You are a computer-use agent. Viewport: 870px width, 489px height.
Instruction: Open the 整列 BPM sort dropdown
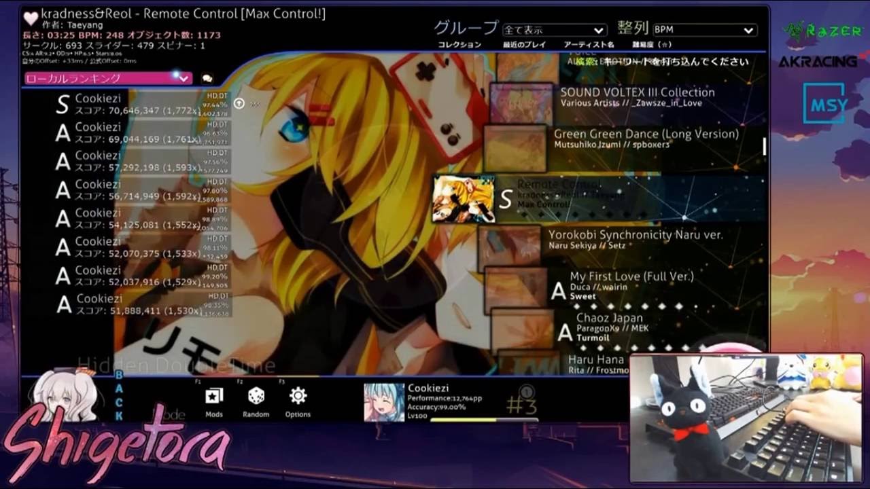705,30
